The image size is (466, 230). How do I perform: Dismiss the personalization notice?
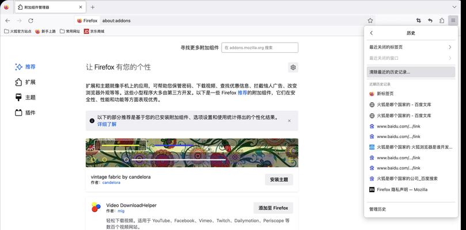pyautogui.click(x=289, y=121)
